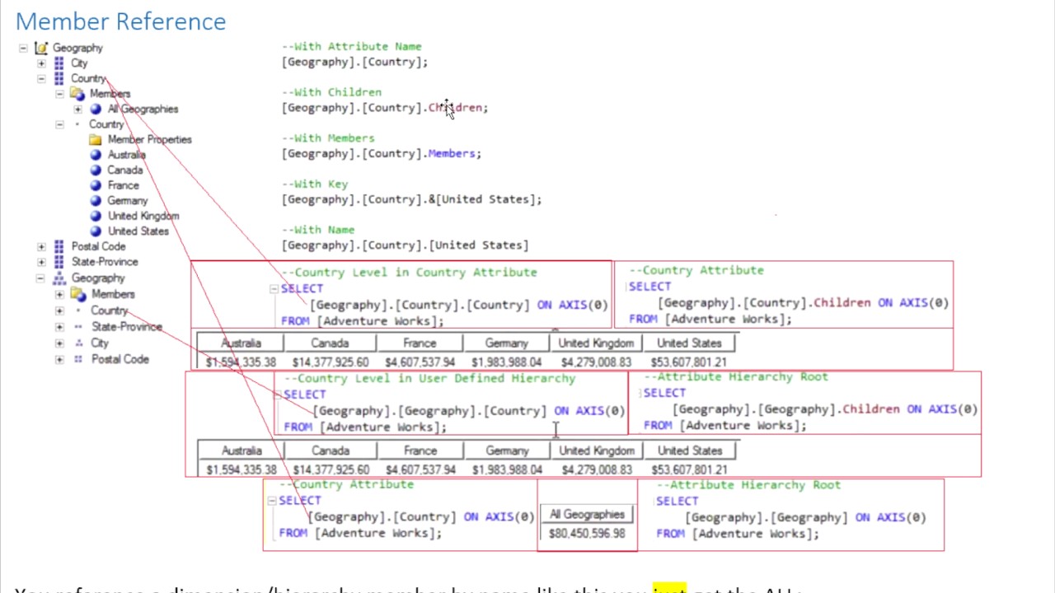Click the grid icon of the expanded Country attribute
This screenshot has width=1055, height=593.
pyautogui.click(x=59, y=78)
